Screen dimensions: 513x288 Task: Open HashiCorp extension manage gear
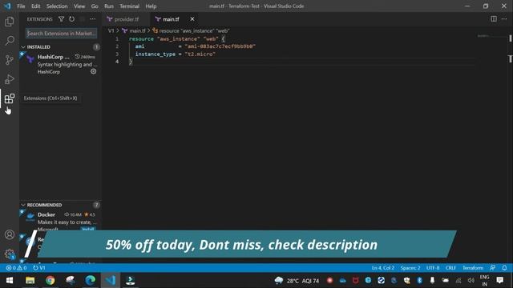pos(94,71)
